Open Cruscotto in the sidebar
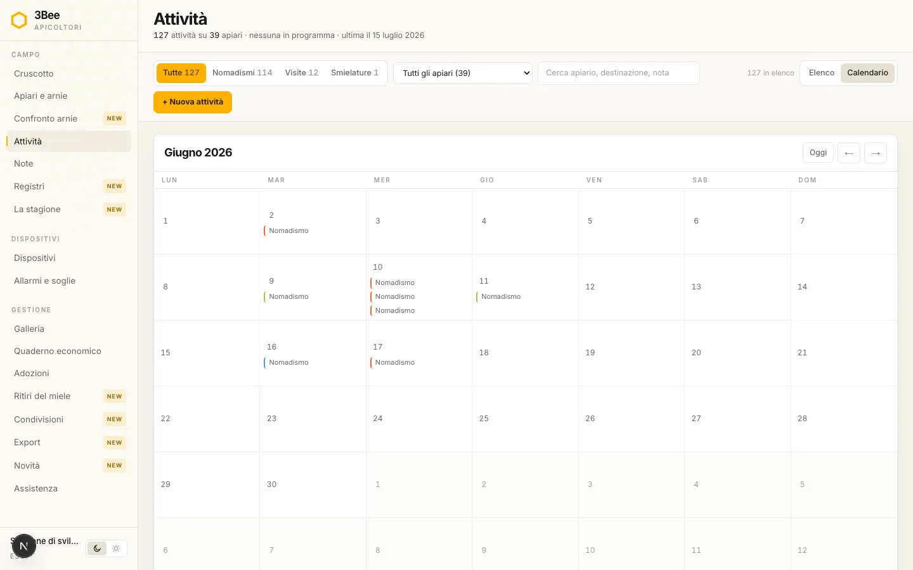Screen dimensions: 913x570 (68, 73)
